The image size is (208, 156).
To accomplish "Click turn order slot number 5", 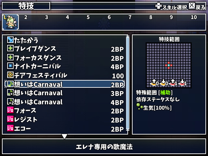I will click(x=88, y=17).
